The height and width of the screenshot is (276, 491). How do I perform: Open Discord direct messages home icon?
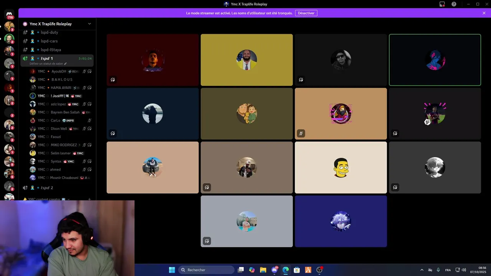click(9, 14)
